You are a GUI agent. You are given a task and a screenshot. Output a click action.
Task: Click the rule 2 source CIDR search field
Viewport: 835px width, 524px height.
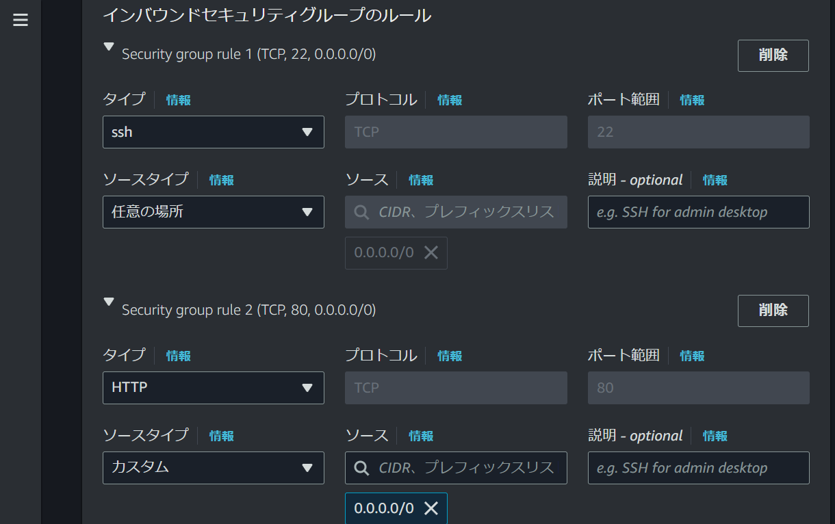[465, 468]
